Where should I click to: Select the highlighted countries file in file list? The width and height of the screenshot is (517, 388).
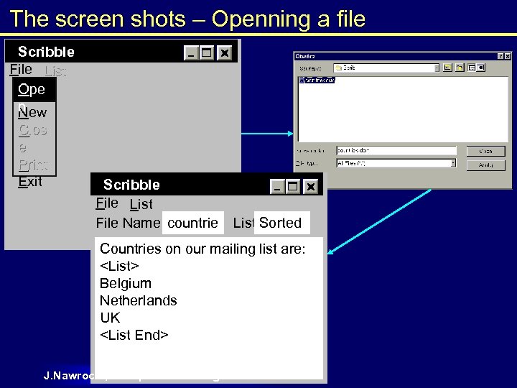pos(317,80)
